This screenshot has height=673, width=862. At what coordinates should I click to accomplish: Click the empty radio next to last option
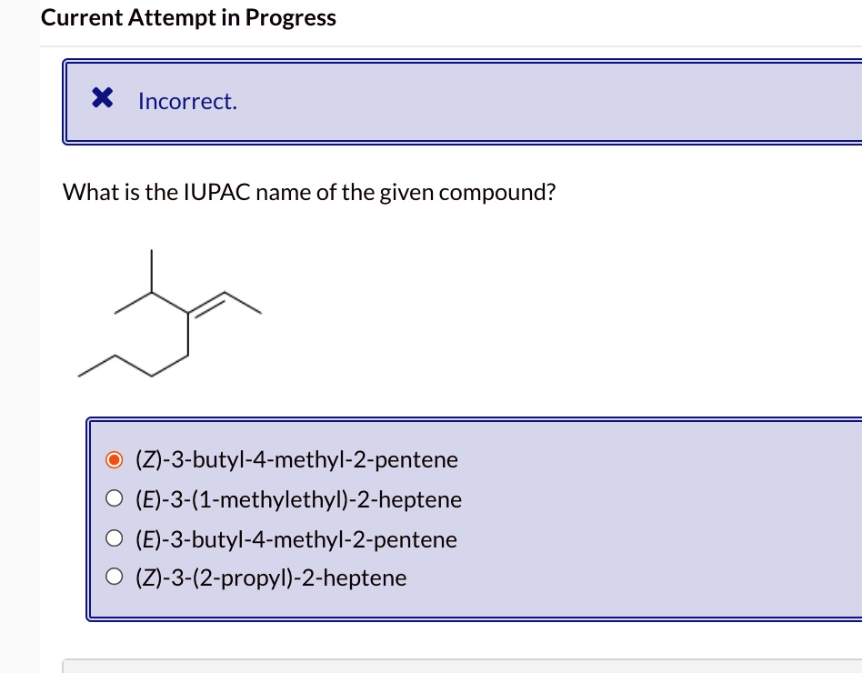click(x=115, y=577)
